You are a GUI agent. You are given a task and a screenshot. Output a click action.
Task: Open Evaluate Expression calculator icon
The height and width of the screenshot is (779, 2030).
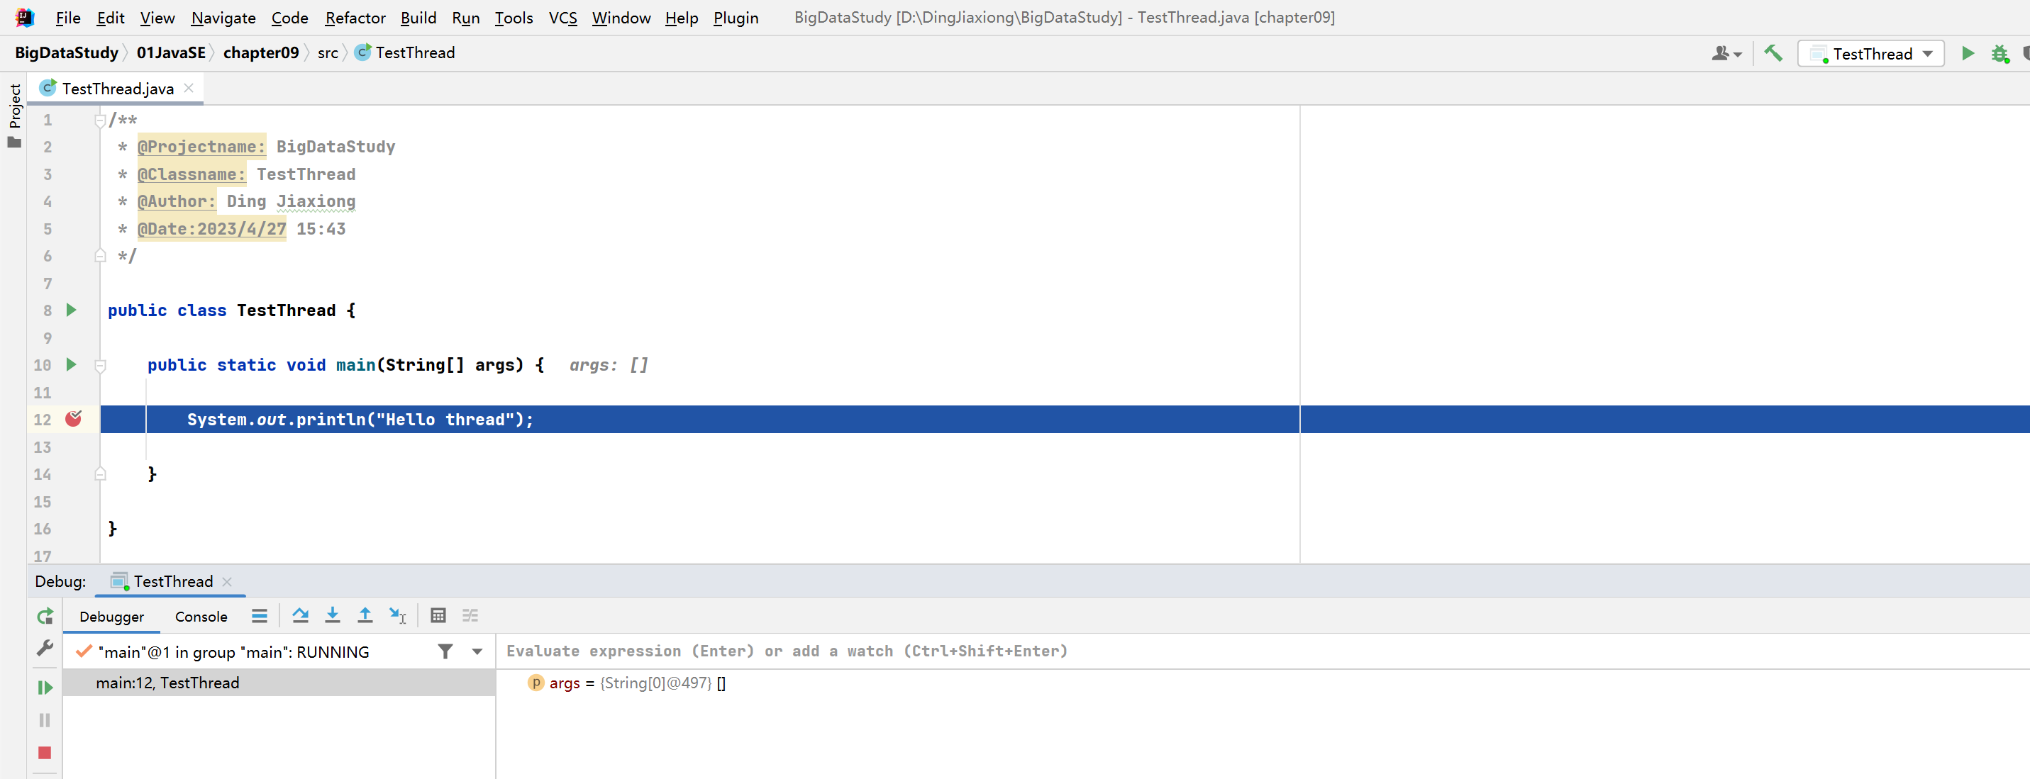click(x=438, y=616)
